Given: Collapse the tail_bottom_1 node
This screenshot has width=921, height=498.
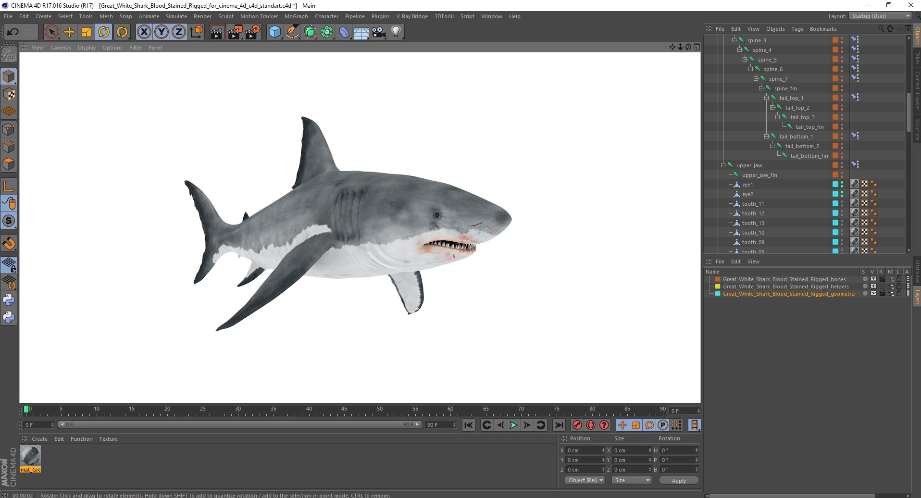Looking at the screenshot, I should tap(767, 136).
